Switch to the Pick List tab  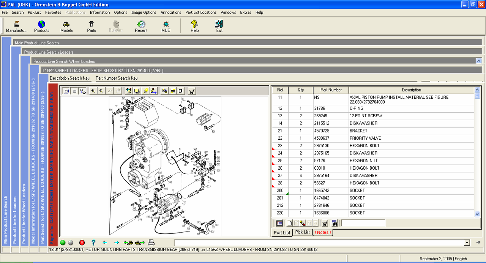click(x=303, y=232)
